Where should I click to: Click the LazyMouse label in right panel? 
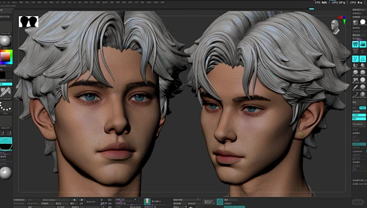(357, 151)
